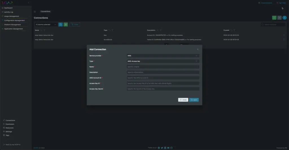Viewport: 289px width, 150px height.
Task: Sort the table by Name column
Action: coord(41,30)
